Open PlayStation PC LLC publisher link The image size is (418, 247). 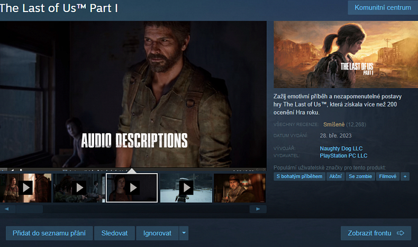tap(343, 156)
